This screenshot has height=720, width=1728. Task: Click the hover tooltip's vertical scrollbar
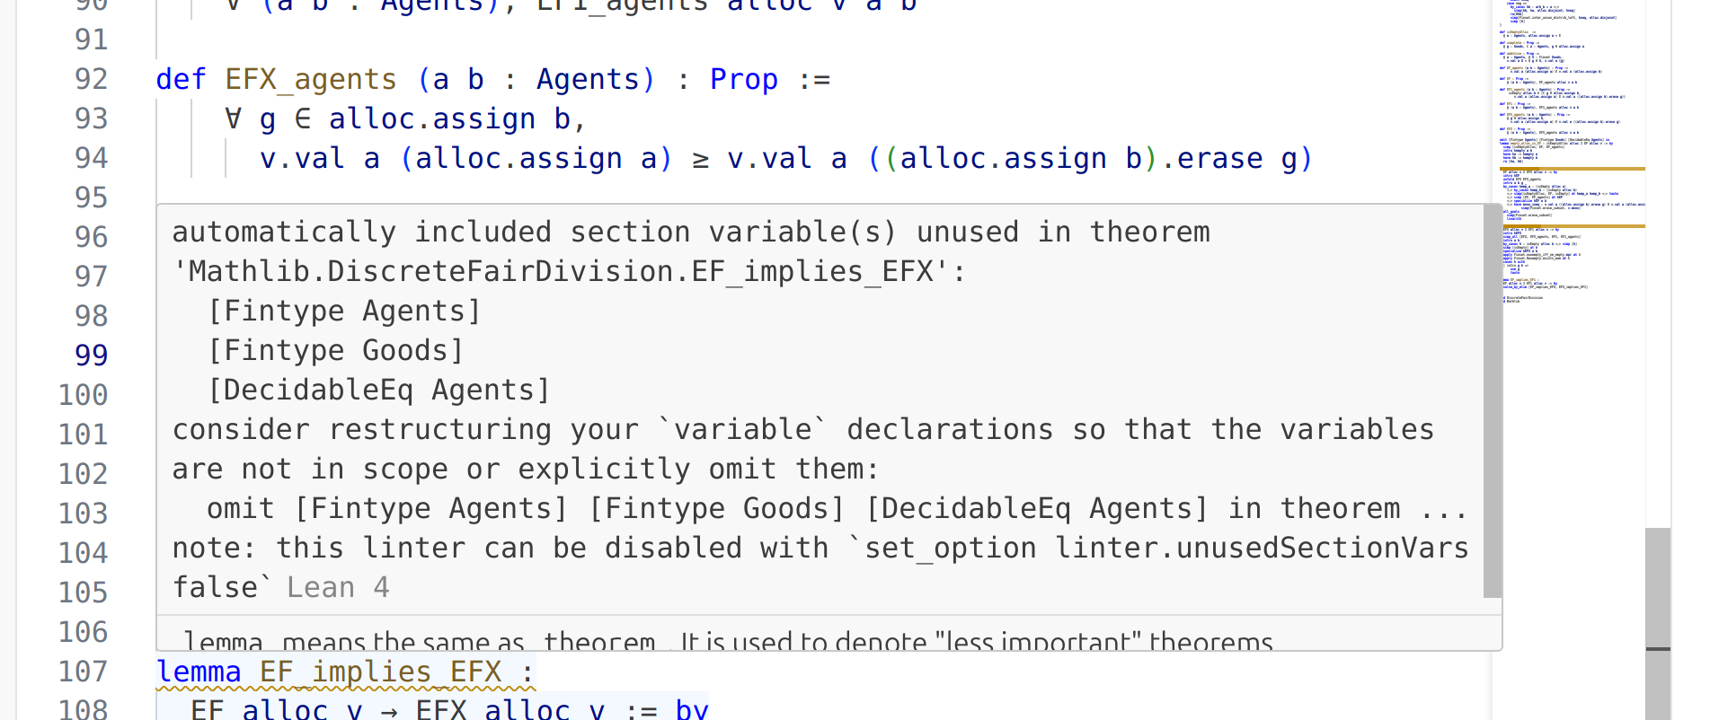pyautogui.click(x=1493, y=402)
